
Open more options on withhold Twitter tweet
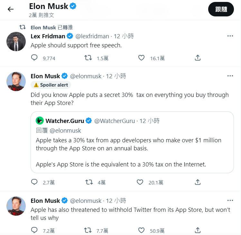click(230, 200)
